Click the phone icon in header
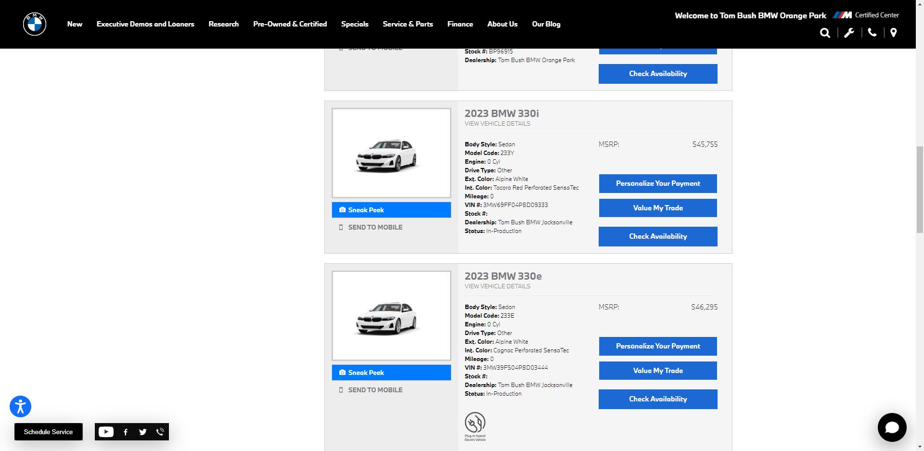The image size is (924, 451). pos(872,32)
